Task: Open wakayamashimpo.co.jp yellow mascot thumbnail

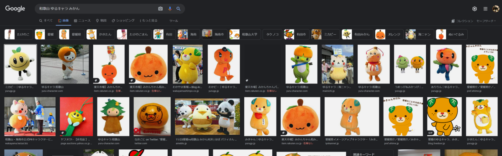Action: coord(187,64)
